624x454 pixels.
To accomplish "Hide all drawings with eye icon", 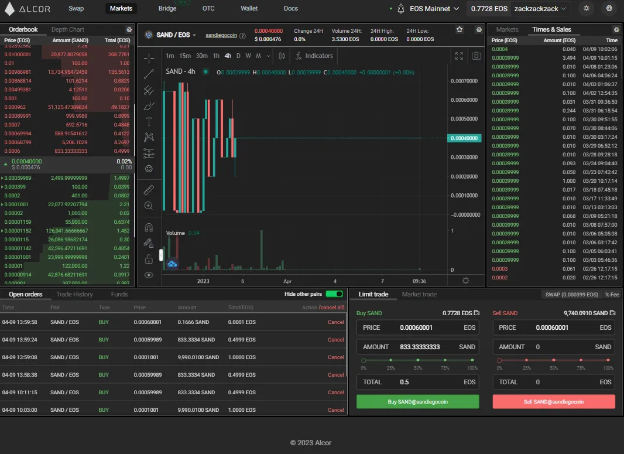I will click(x=149, y=275).
